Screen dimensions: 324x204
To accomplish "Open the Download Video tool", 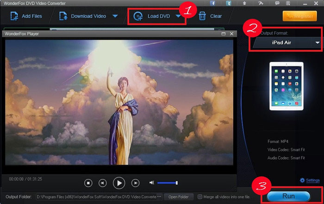I will tap(83, 16).
